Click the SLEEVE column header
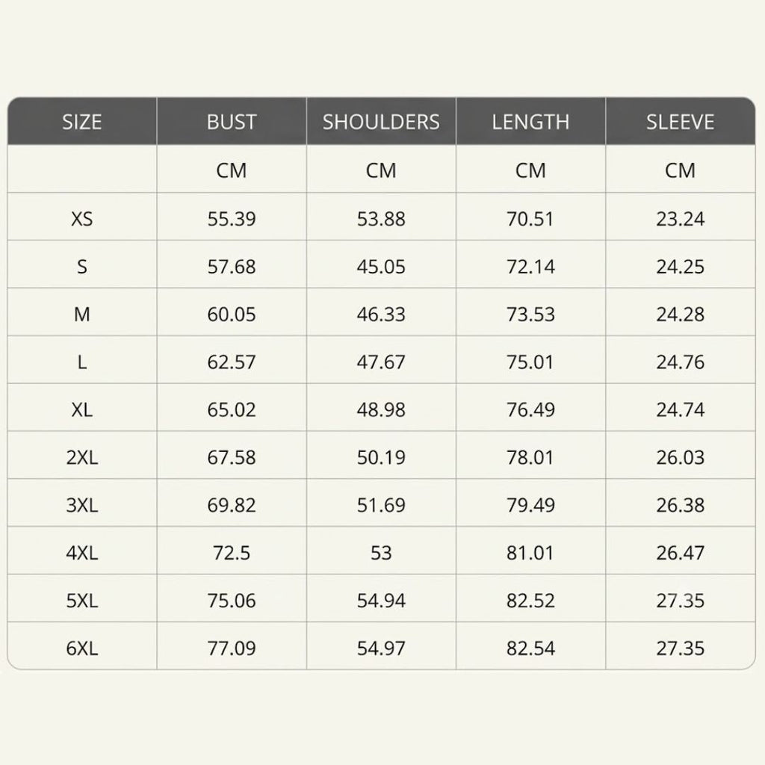The image size is (765, 765). pyautogui.click(x=680, y=122)
